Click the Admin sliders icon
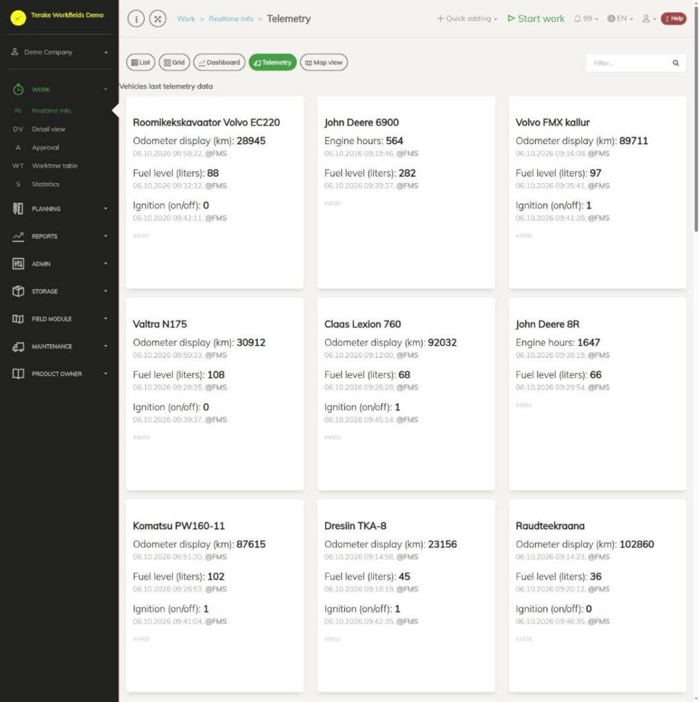The height and width of the screenshot is (702, 699). coord(18,264)
